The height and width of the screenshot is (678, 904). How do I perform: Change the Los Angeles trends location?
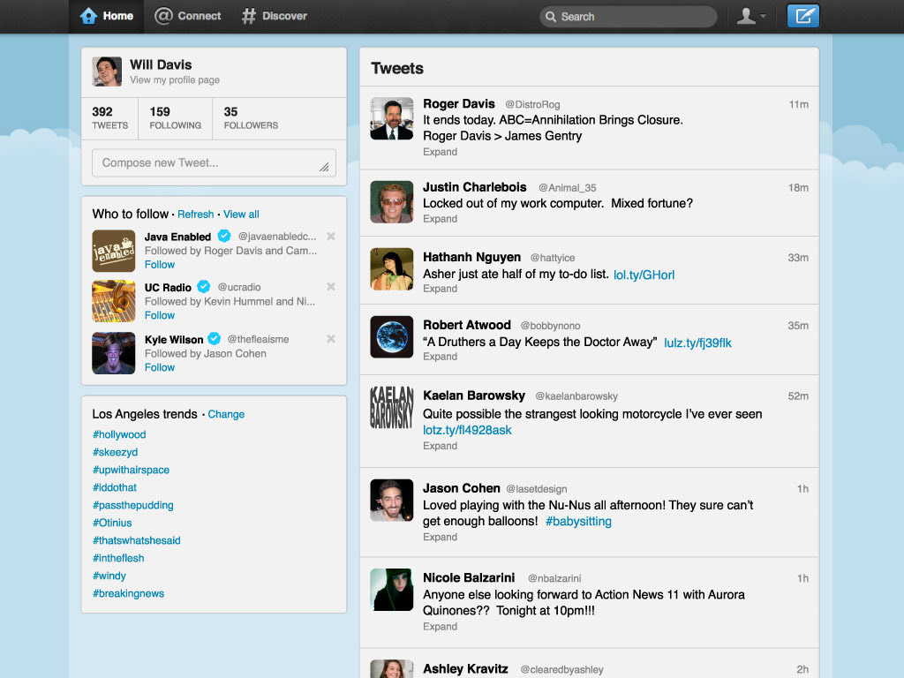coord(226,414)
